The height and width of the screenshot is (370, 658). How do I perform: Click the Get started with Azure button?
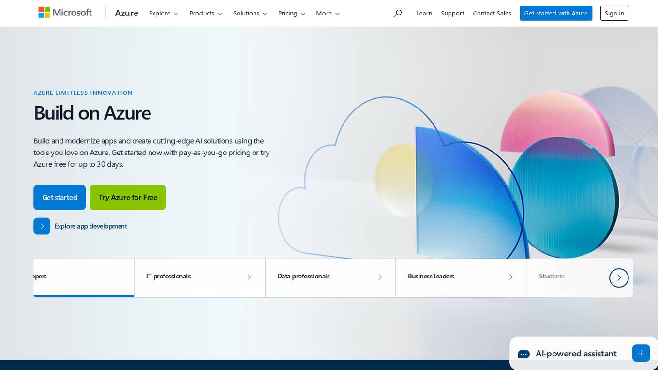click(556, 13)
